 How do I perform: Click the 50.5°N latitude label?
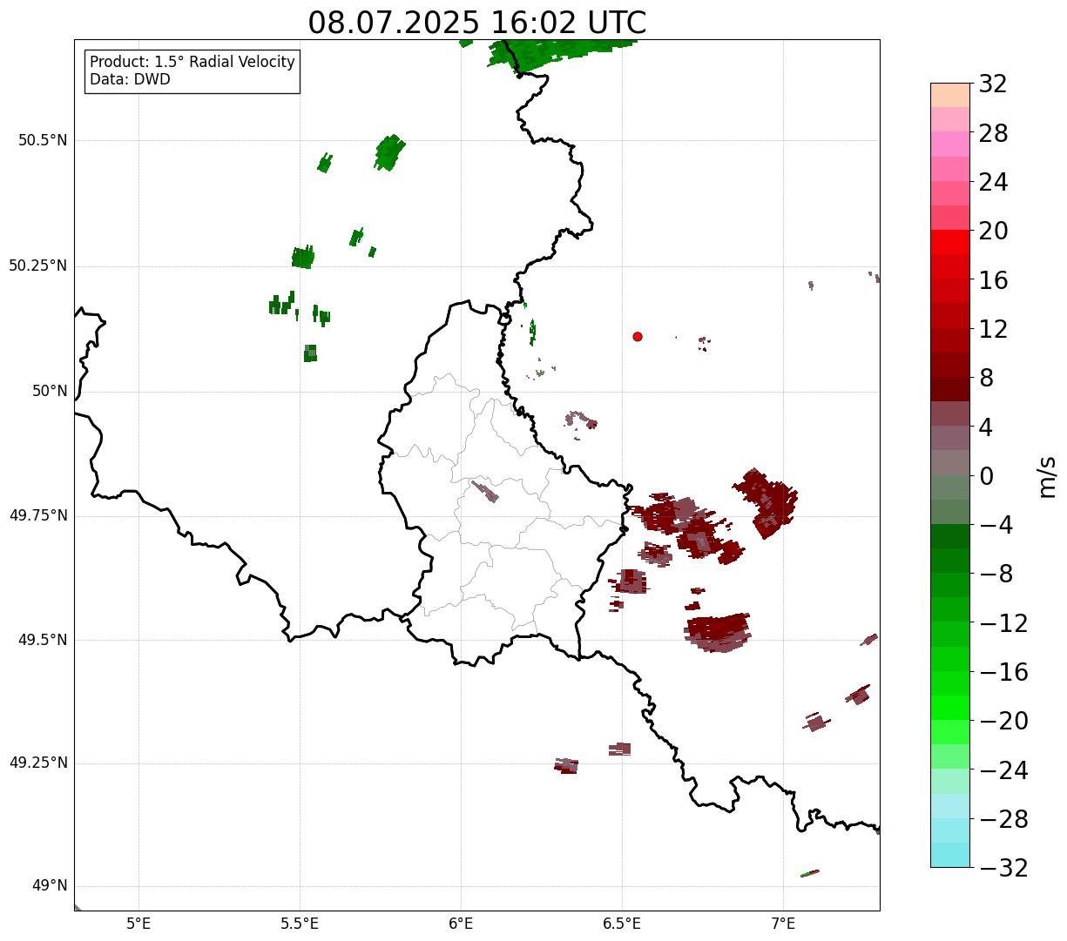[x=43, y=140]
